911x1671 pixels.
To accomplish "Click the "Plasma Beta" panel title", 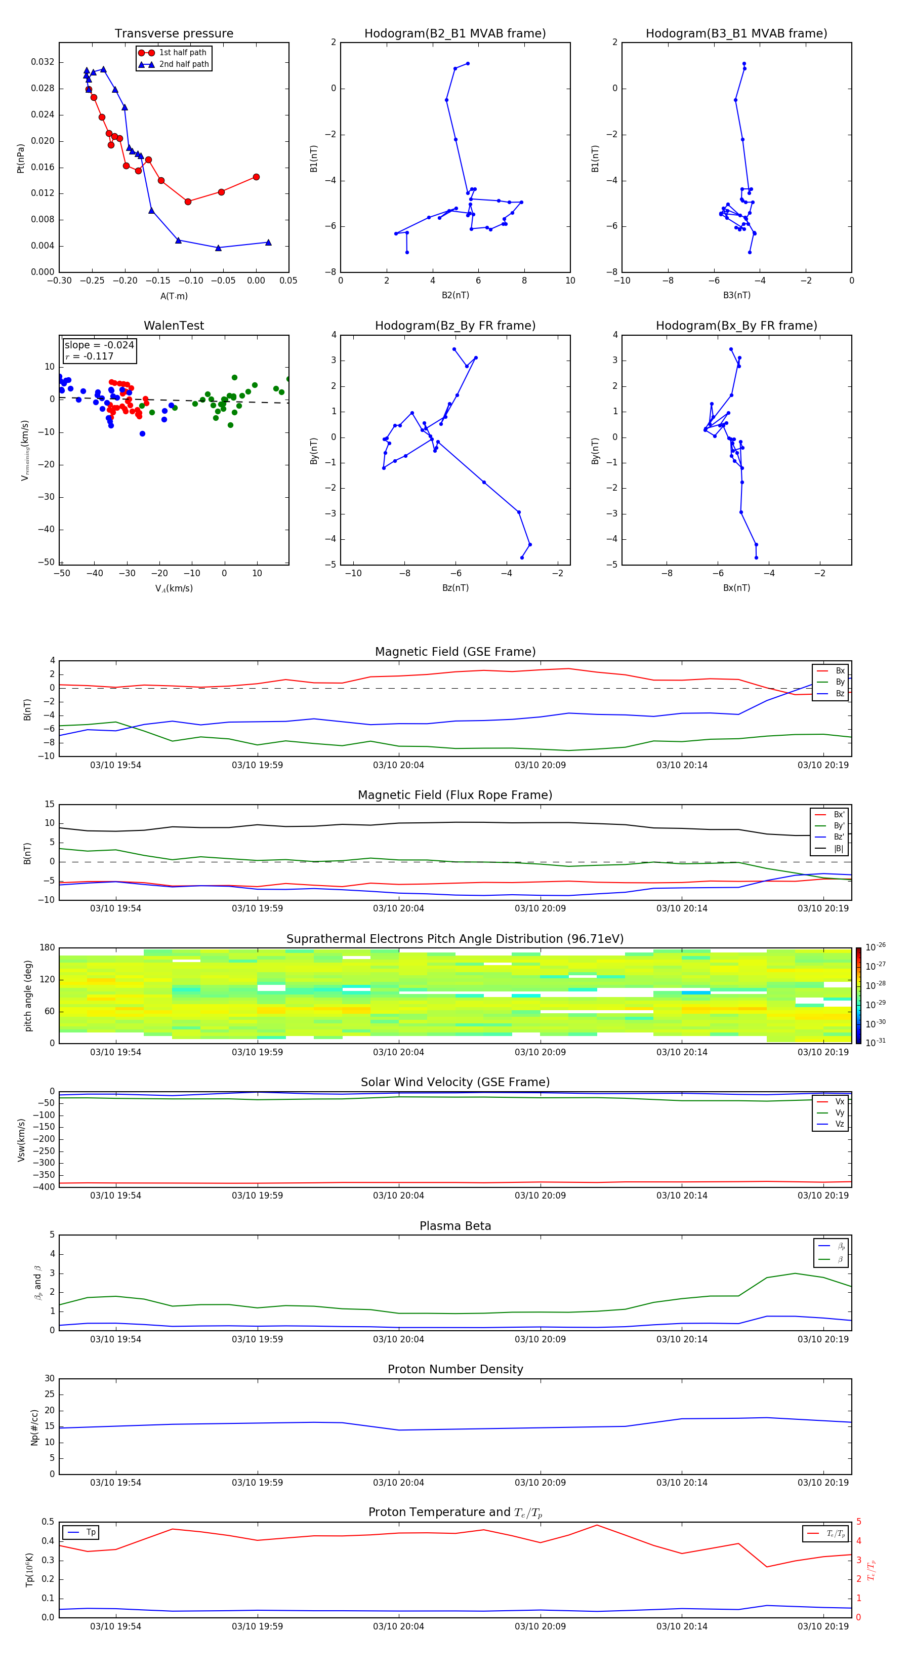I will point(455,1226).
